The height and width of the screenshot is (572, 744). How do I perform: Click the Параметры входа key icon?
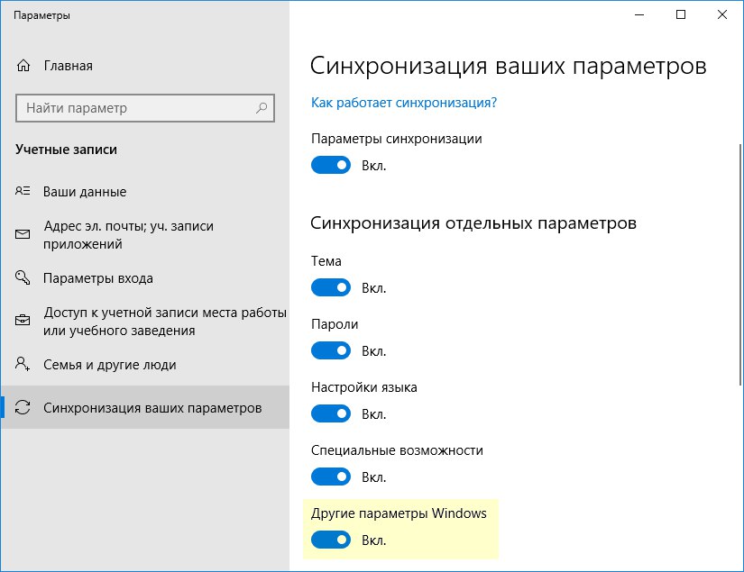23,277
